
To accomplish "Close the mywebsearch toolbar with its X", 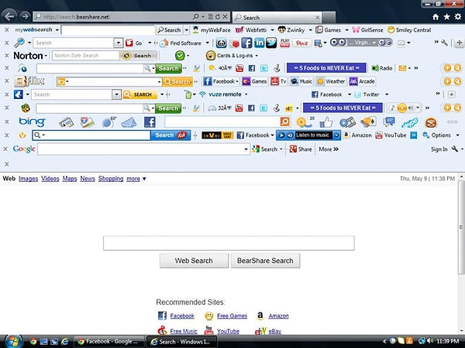I will pos(6,30).
